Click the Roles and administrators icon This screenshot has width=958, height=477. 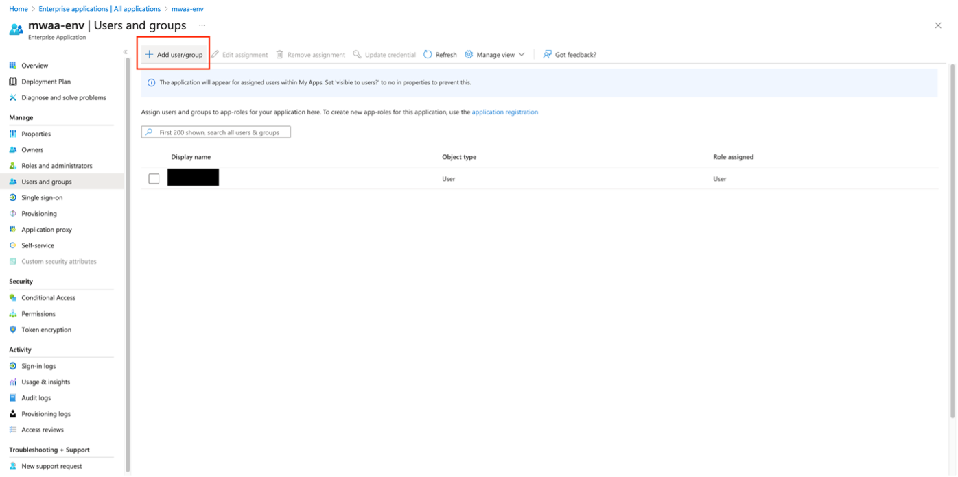tap(12, 166)
